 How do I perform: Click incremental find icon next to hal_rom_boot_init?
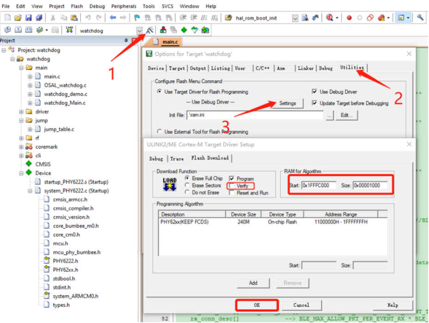pyautogui.click(x=315, y=18)
